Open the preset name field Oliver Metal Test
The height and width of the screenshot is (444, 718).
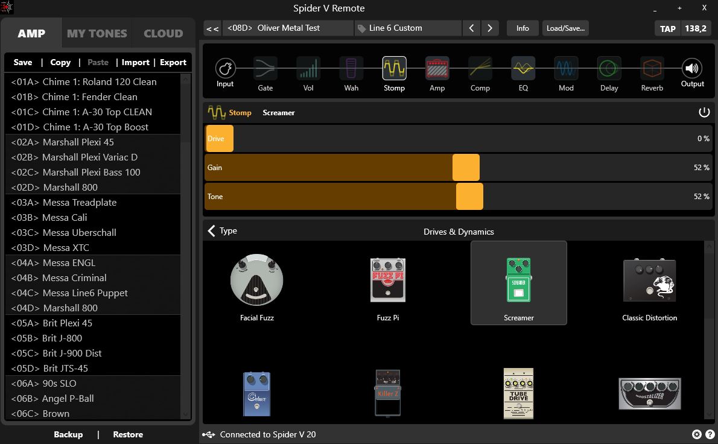click(288, 28)
